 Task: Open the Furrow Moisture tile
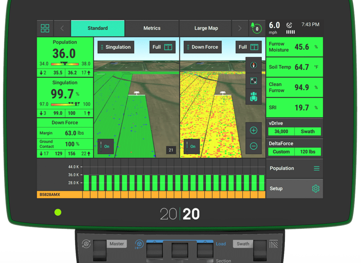pos(295,47)
